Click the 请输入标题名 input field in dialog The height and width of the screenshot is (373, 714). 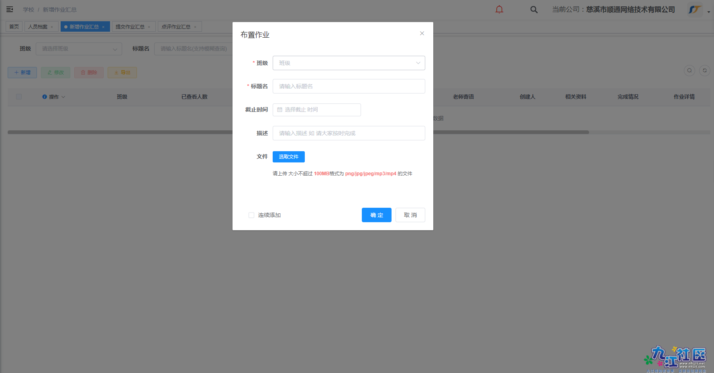point(349,86)
